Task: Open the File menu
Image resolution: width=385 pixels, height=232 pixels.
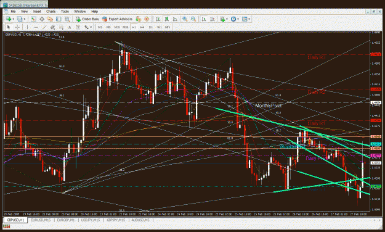Action: point(13,11)
